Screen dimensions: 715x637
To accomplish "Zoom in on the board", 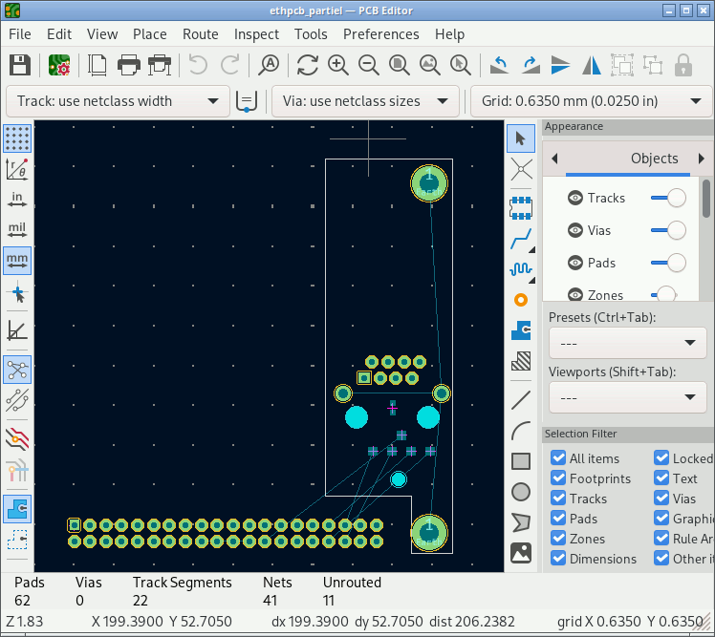I will (337, 65).
